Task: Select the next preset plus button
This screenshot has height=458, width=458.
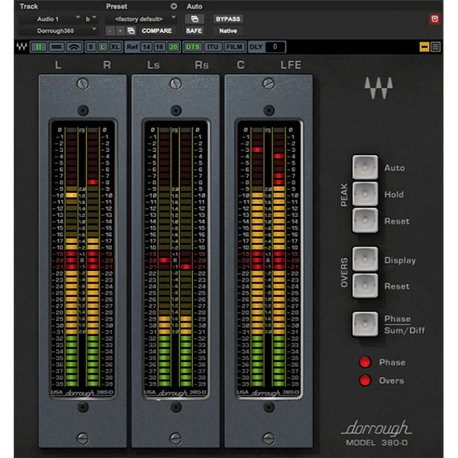Action: pos(120,31)
